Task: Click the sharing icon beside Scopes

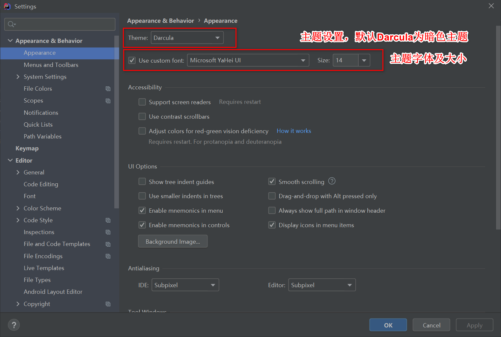Action: click(108, 101)
